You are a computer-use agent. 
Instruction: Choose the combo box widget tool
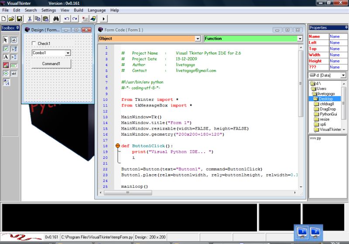pos(14,49)
